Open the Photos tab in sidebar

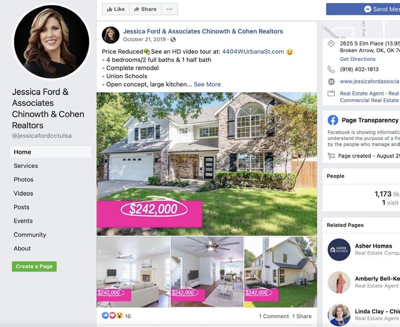click(24, 180)
